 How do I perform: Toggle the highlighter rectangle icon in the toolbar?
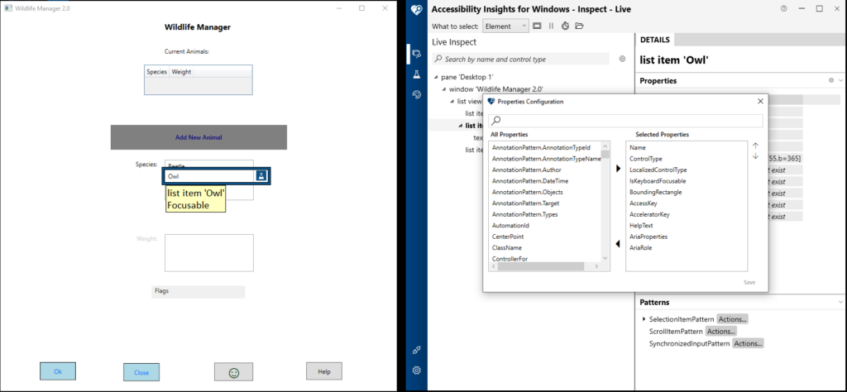538,26
